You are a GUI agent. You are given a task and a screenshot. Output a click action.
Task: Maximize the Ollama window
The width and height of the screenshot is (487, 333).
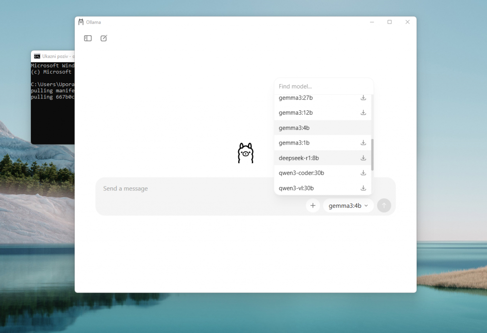390,22
